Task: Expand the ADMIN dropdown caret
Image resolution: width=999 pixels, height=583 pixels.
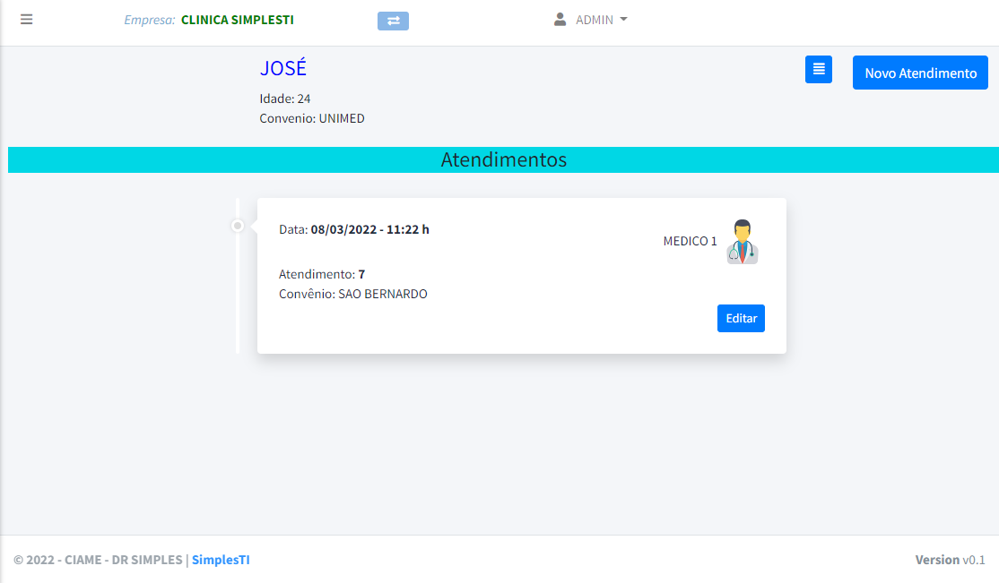Action: (623, 20)
